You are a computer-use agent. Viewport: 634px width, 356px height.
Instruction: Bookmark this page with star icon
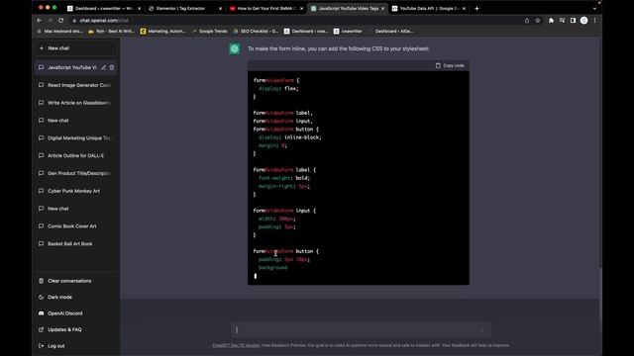pyautogui.click(x=538, y=21)
